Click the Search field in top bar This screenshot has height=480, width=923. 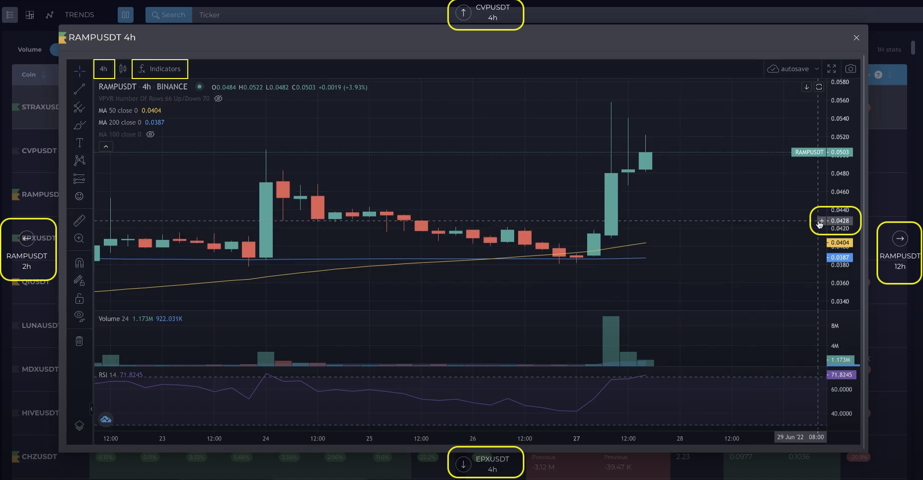(169, 15)
